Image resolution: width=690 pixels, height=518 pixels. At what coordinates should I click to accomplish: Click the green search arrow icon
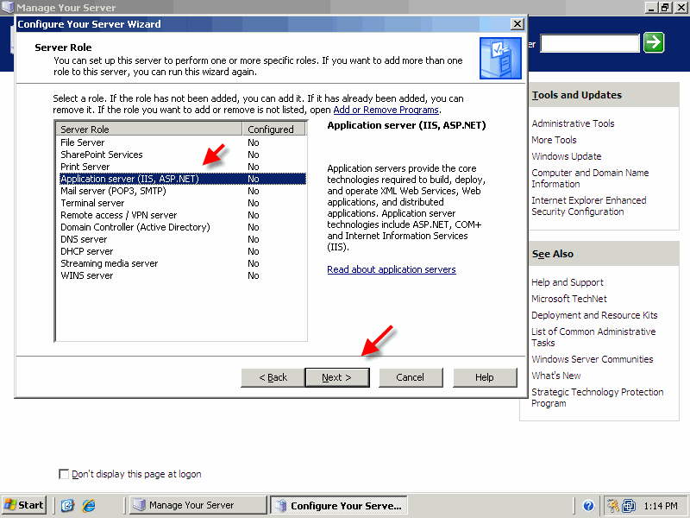pyautogui.click(x=654, y=42)
